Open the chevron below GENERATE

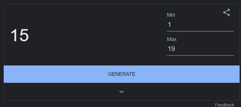click(x=122, y=92)
